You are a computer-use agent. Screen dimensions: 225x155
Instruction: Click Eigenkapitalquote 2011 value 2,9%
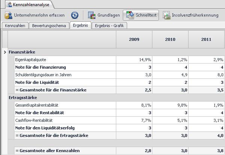pyautogui.click(x=218, y=60)
